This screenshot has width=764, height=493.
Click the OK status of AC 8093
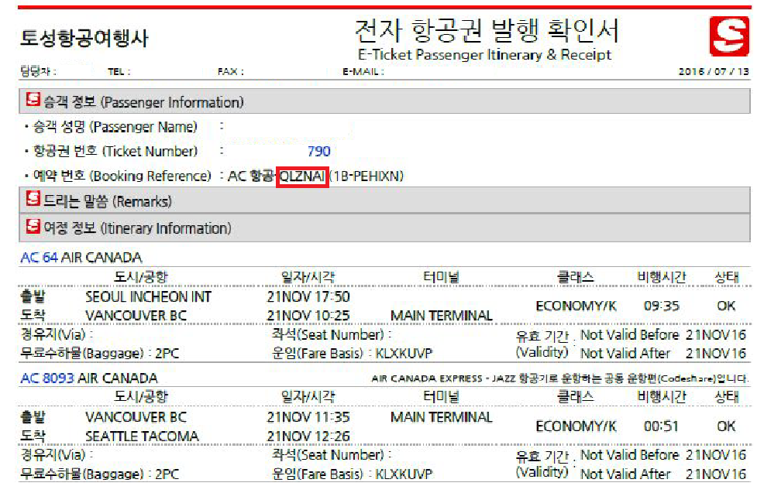point(726,426)
